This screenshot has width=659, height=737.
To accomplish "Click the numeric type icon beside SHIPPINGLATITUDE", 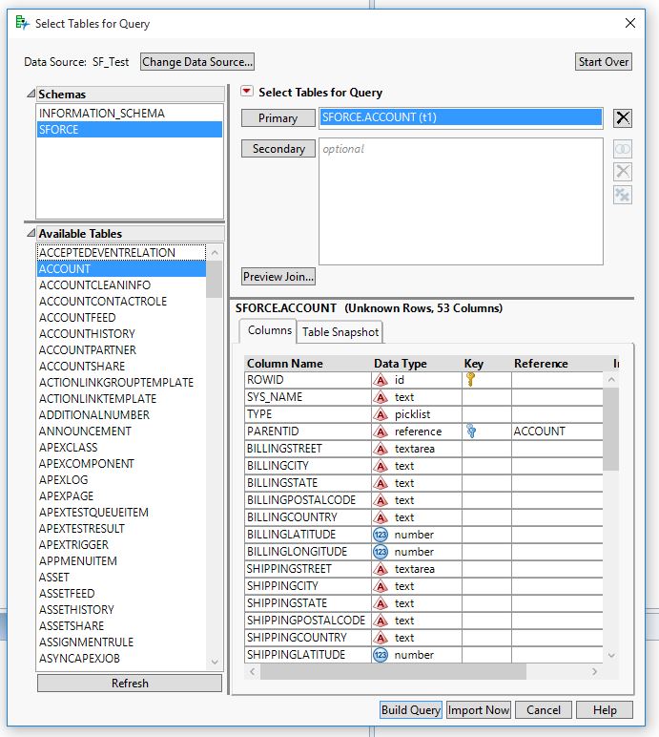I will click(381, 655).
